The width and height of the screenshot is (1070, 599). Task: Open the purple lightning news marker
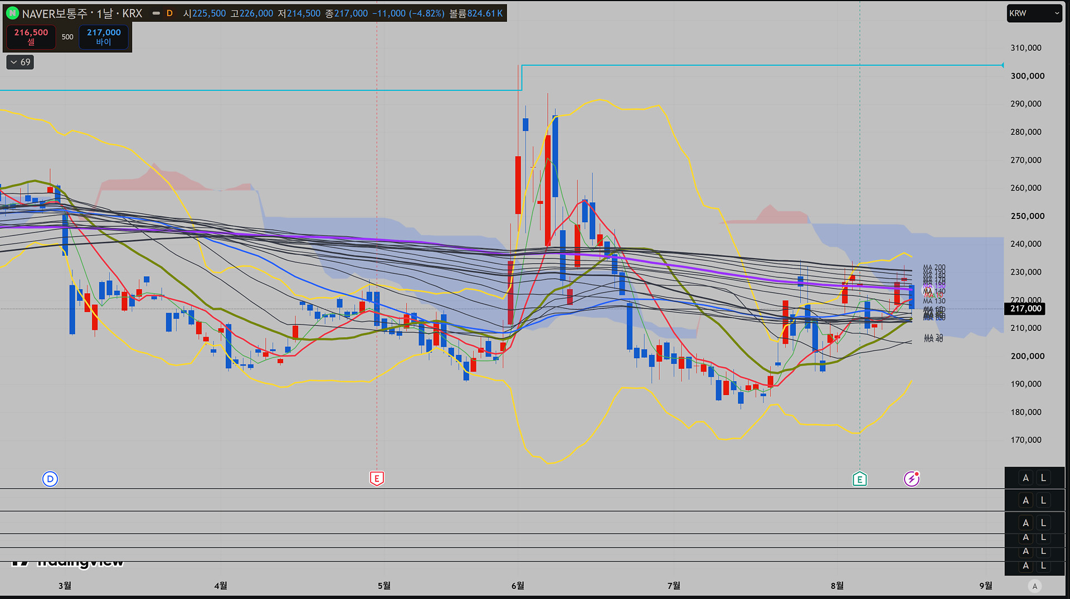pyautogui.click(x=912, y=479)
